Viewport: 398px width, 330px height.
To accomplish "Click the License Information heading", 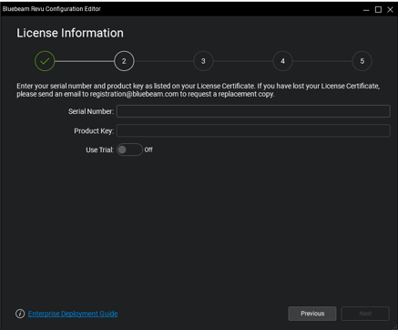I will [x=70, y=33].
